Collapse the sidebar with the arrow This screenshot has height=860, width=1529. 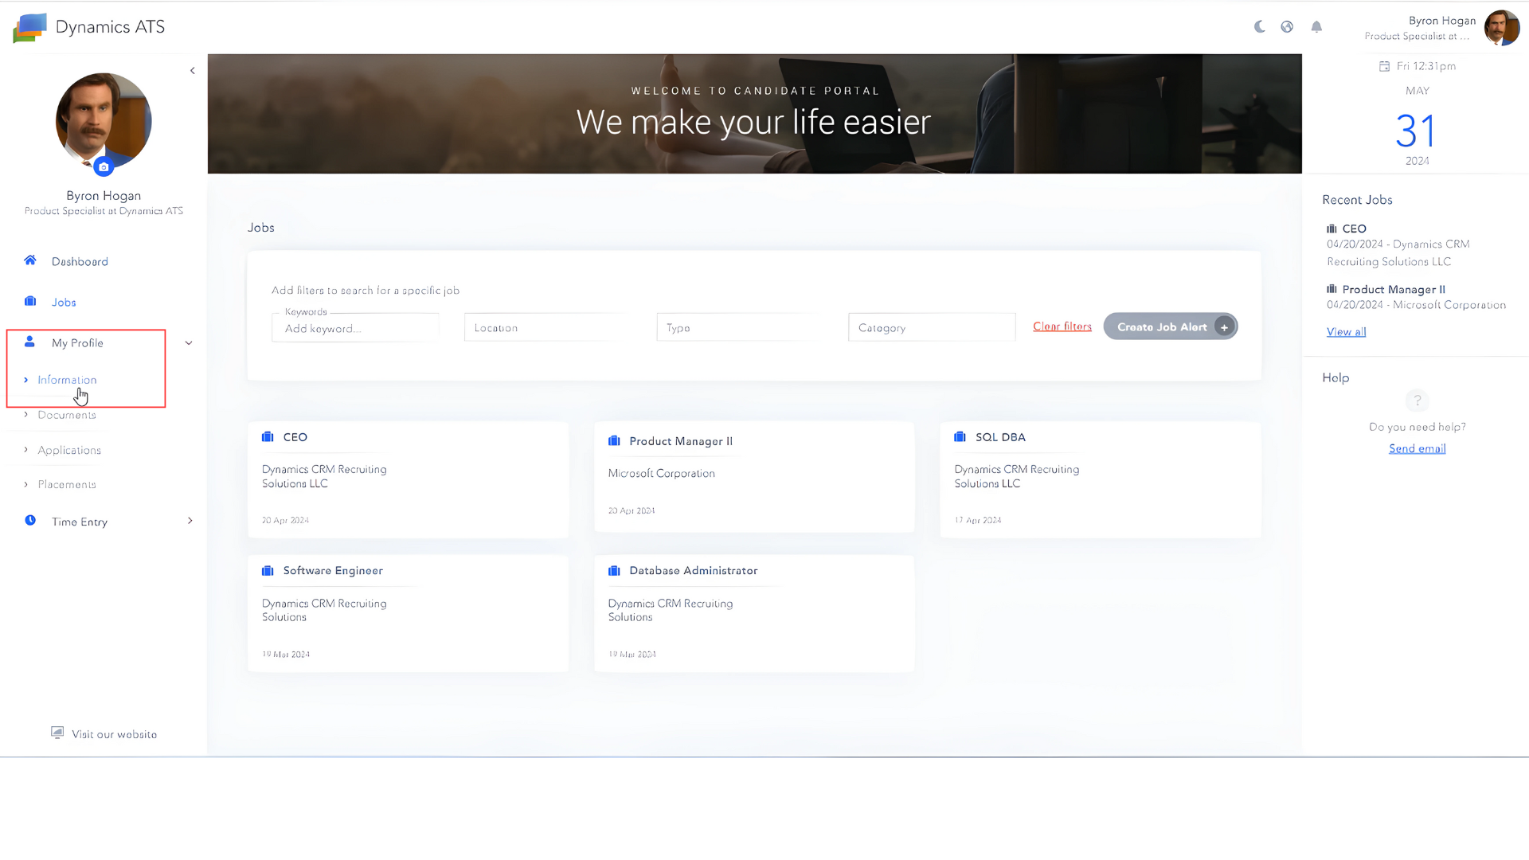193,71
